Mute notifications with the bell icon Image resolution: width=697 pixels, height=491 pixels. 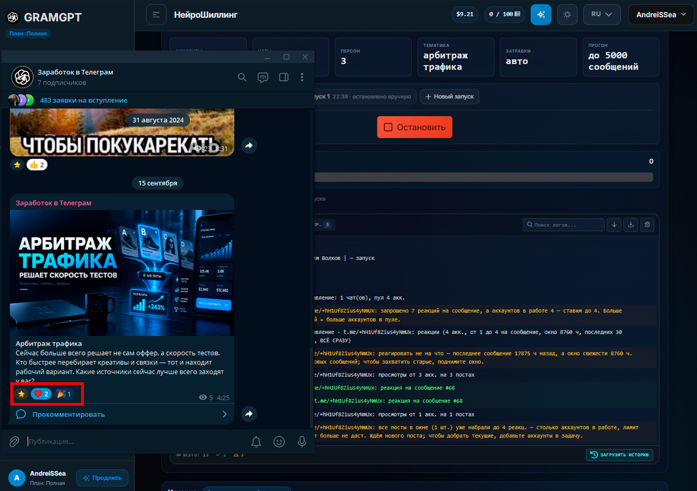(x=256, y=442)
